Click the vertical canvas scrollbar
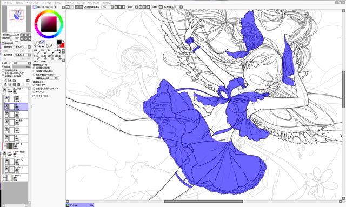346x207 pixels. [344, 89]
